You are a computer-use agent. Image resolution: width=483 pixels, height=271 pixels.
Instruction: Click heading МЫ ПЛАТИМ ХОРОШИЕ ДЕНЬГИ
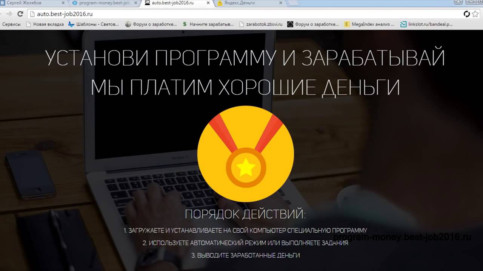(x=245, y=87)
